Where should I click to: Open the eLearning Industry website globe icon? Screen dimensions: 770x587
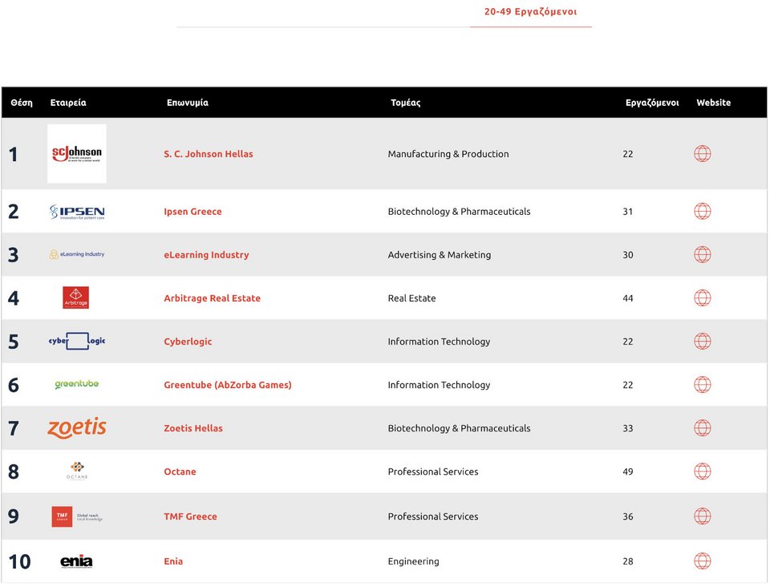coord(703,255)
